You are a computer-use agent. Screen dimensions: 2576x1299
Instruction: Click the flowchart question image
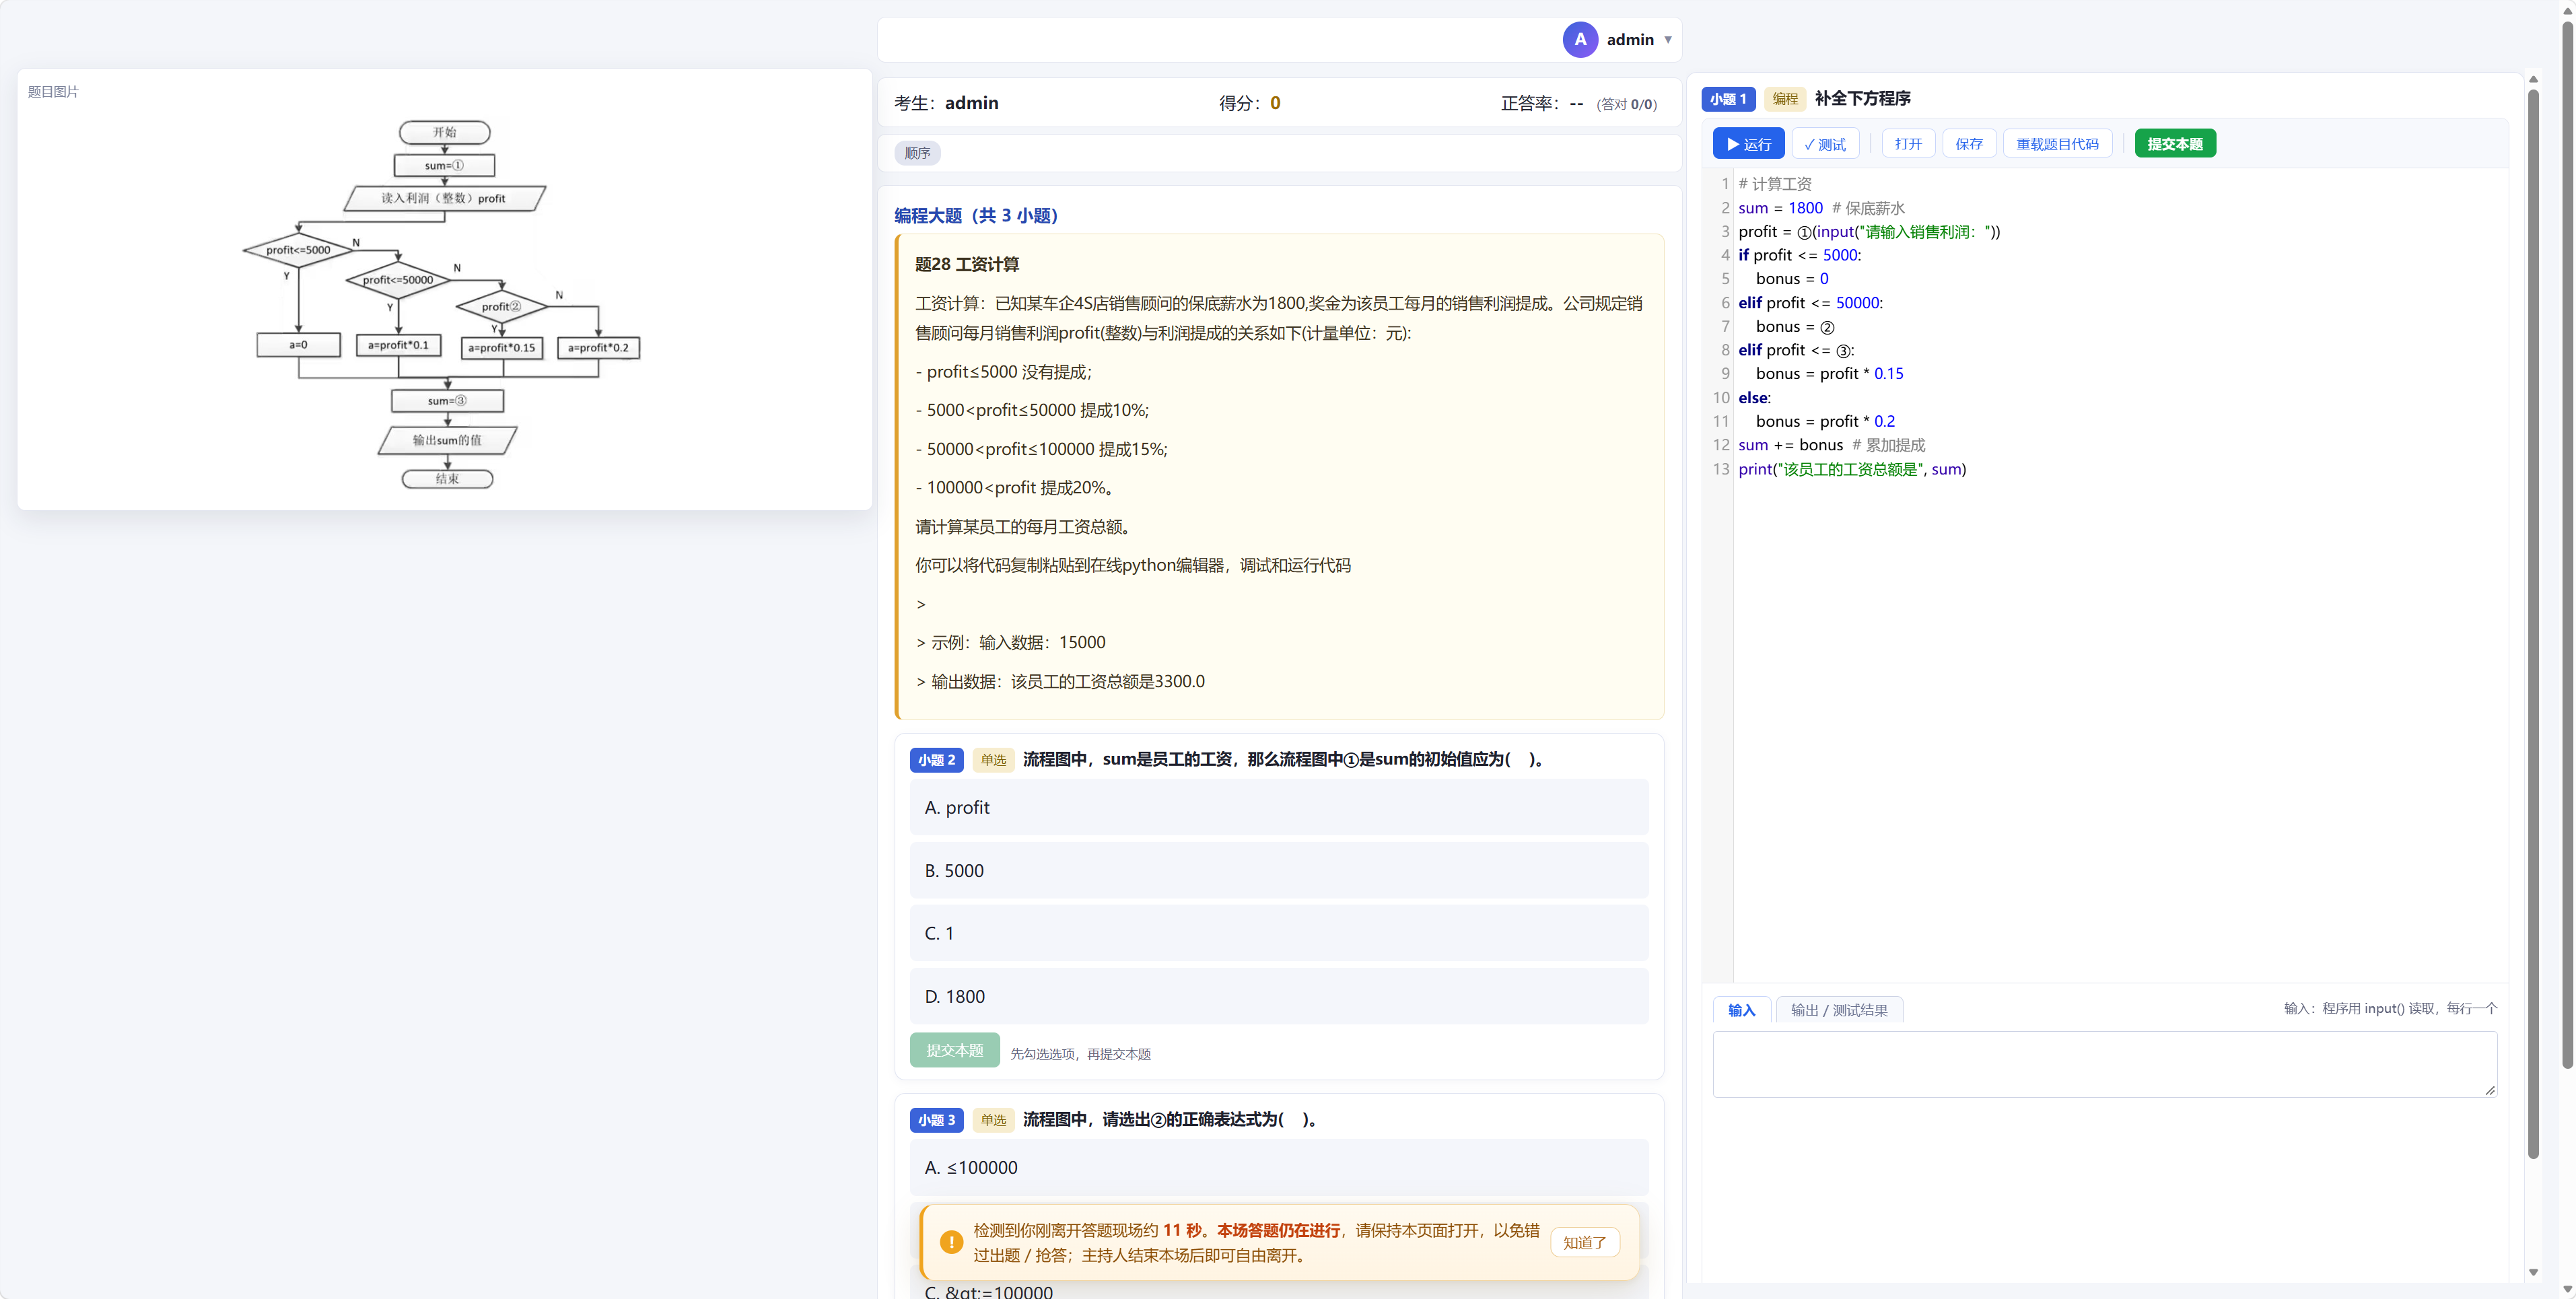442,305
